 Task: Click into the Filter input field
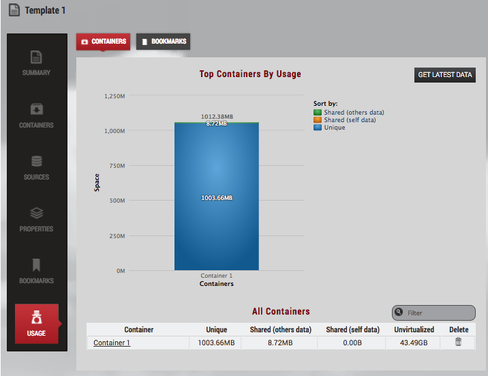(x=438, y=313)
